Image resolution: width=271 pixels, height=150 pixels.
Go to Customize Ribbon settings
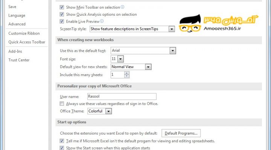coord(24,33)
